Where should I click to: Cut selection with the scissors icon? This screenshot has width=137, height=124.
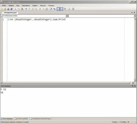point(15,9)
